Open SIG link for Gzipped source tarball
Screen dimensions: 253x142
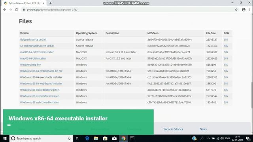coord(226,39)
